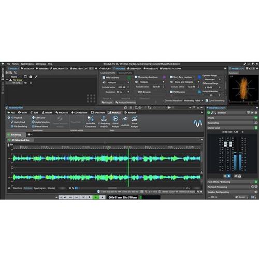Open the Audio File Comparator tool

click(91, 122)
